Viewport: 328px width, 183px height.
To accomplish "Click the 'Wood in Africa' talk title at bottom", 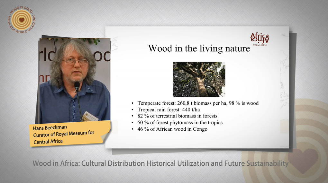I will pos(160,163).
